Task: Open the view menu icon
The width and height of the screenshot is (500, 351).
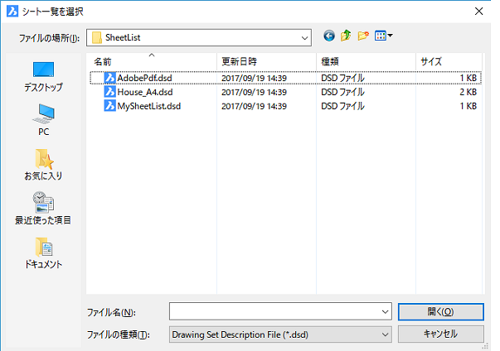Action: pos(383,36)
